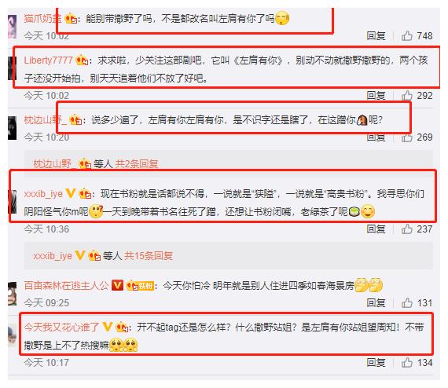The image size is (448, 388).
Task: Click thumbs-up icon beside 292
Action: 407,96
